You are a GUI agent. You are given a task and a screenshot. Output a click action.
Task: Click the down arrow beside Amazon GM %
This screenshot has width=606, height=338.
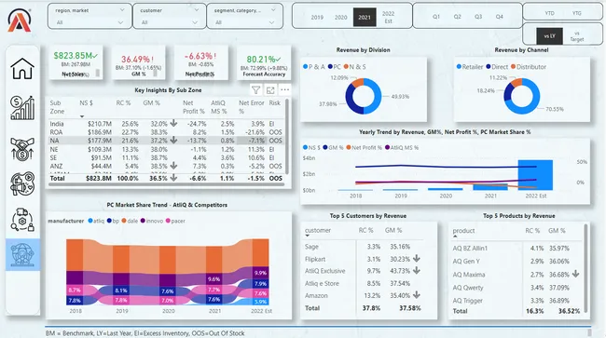pyautogui.click(x=416, y=295)
